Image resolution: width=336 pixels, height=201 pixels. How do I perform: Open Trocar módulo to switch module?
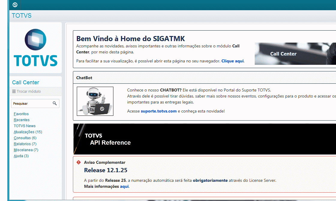(29, 91)
